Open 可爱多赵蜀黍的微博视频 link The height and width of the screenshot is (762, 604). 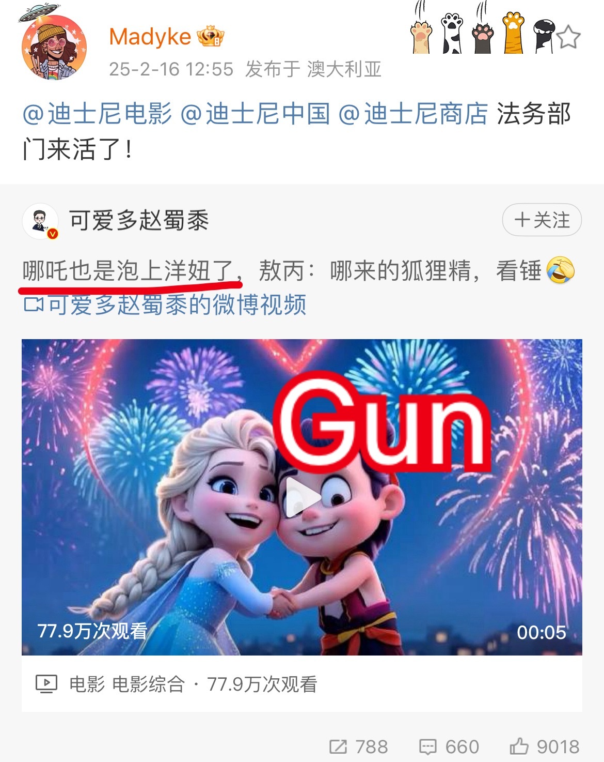(165, 304)
